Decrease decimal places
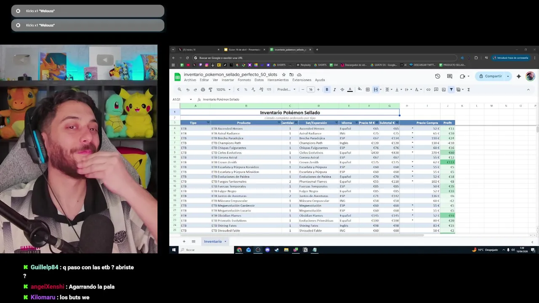 [x=253, y=90]
